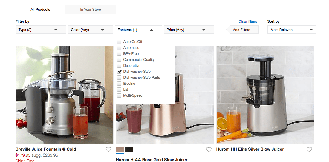The image size is (329, 162).
Task: Enable the Automatic feature filter
Action: point(119,47)
